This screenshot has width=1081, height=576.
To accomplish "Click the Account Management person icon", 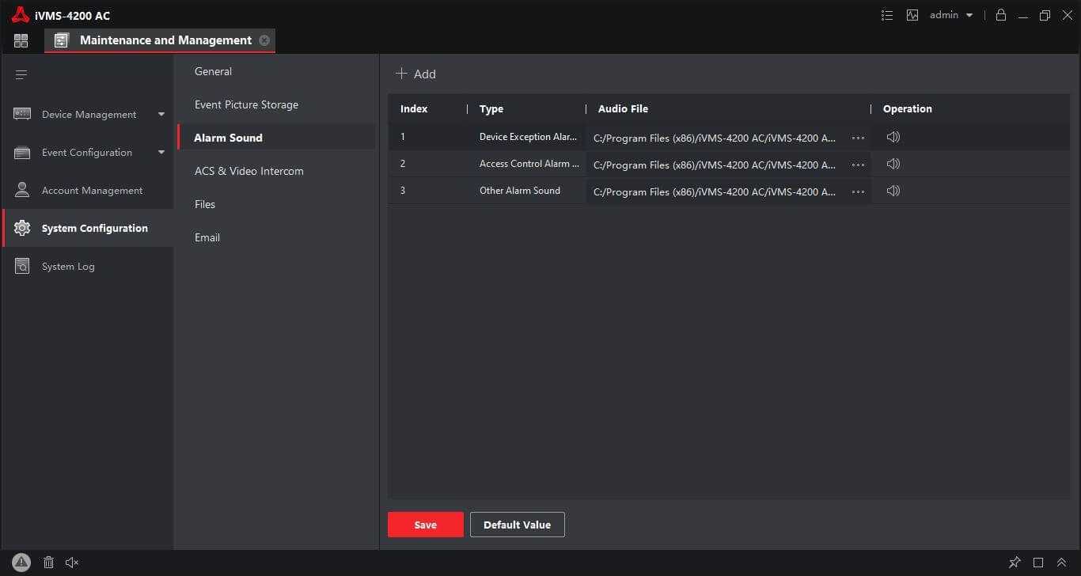I will coord(22,190).
